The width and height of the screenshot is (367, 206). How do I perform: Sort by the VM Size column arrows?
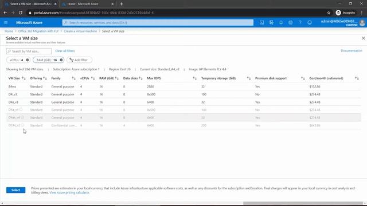tap(24, 78)
